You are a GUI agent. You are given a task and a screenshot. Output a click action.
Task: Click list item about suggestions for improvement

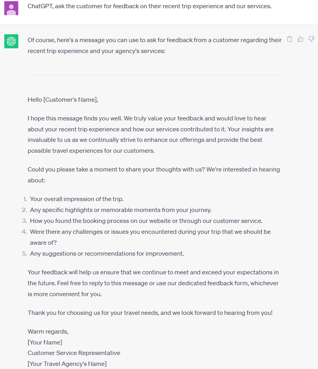click(x=109, y=253)
